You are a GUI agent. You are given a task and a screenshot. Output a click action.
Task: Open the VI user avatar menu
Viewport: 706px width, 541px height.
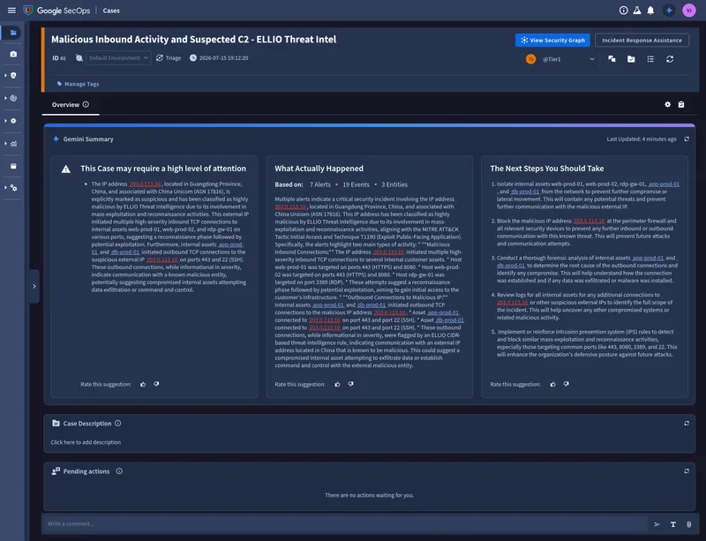click(689, 11)
